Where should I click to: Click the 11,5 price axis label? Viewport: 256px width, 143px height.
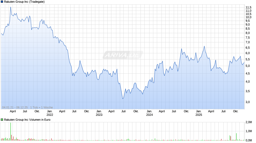tap(248, 8)
